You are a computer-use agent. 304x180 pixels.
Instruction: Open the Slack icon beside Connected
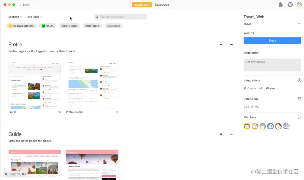[245, 88]
